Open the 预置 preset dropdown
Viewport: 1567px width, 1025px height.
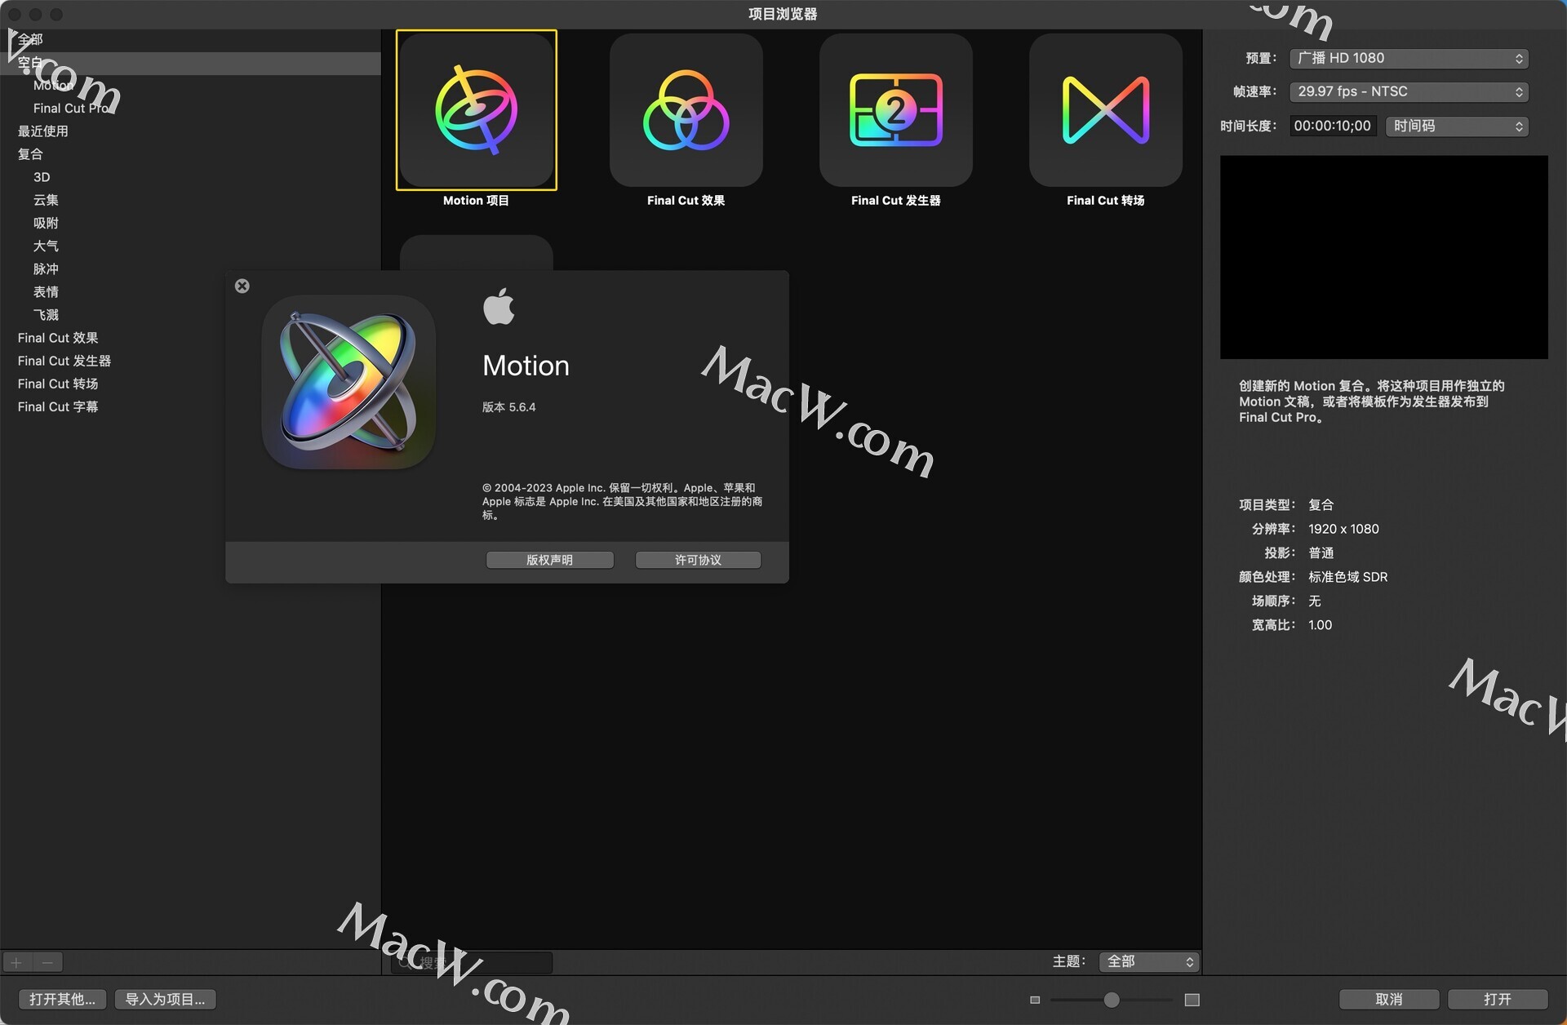coord(1409,58)
